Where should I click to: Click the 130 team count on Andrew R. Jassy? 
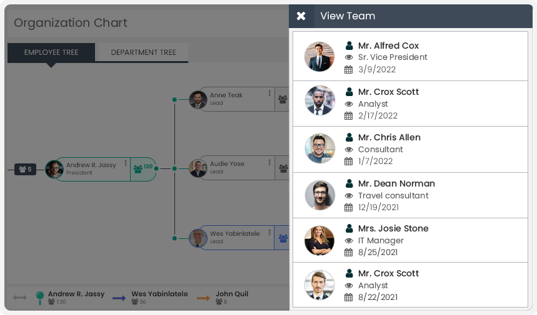point(143,168)
